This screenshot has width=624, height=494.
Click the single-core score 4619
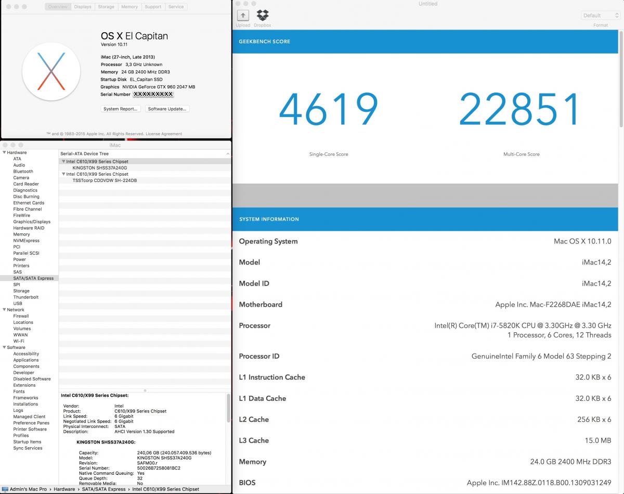(x=329, y=110)
